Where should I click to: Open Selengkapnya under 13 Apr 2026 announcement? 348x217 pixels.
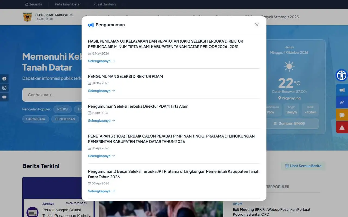(x=101, y=121)
